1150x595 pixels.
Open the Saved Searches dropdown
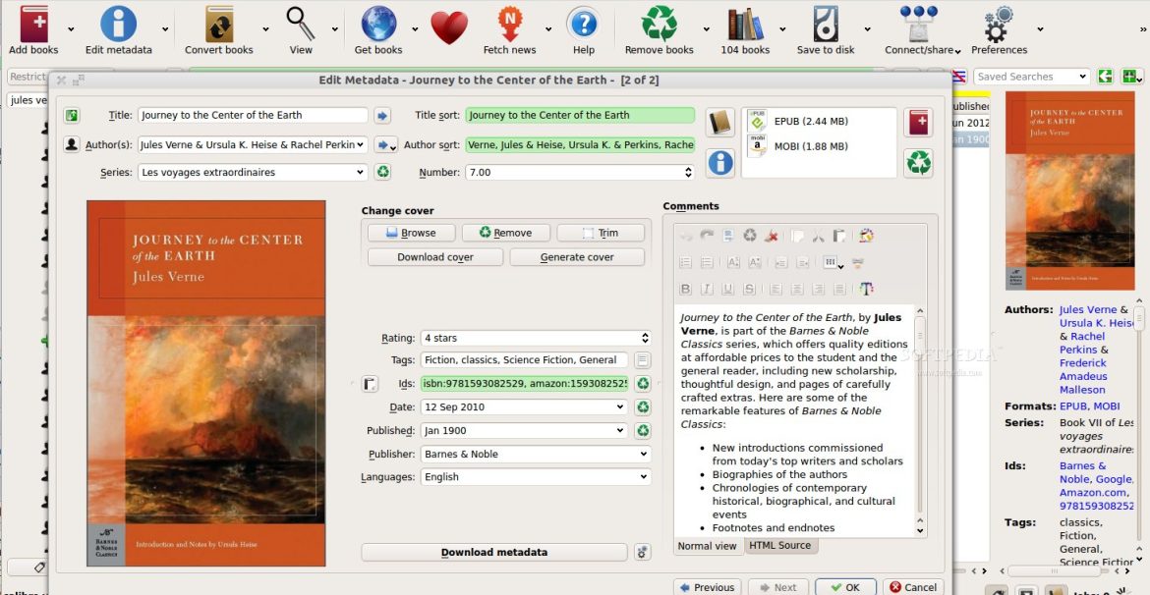point(1082,77)
